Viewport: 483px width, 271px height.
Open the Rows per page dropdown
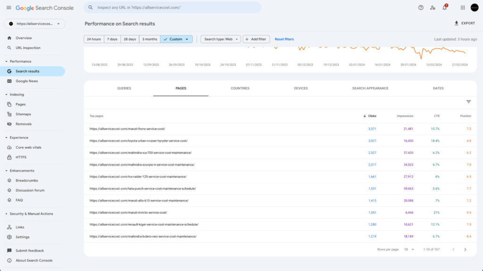409,249
